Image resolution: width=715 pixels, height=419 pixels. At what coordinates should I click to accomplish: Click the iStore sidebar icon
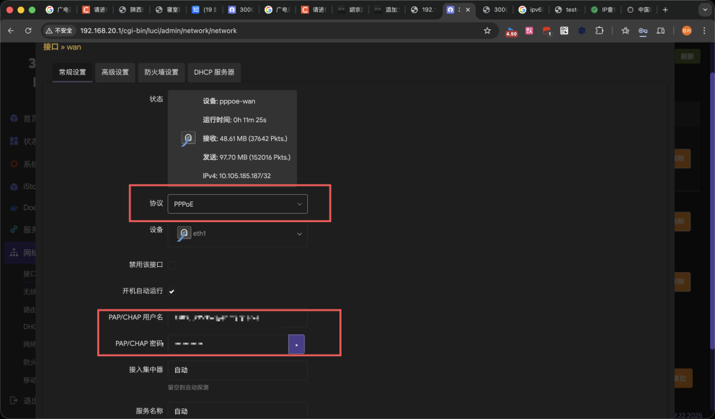click(14, 186)
